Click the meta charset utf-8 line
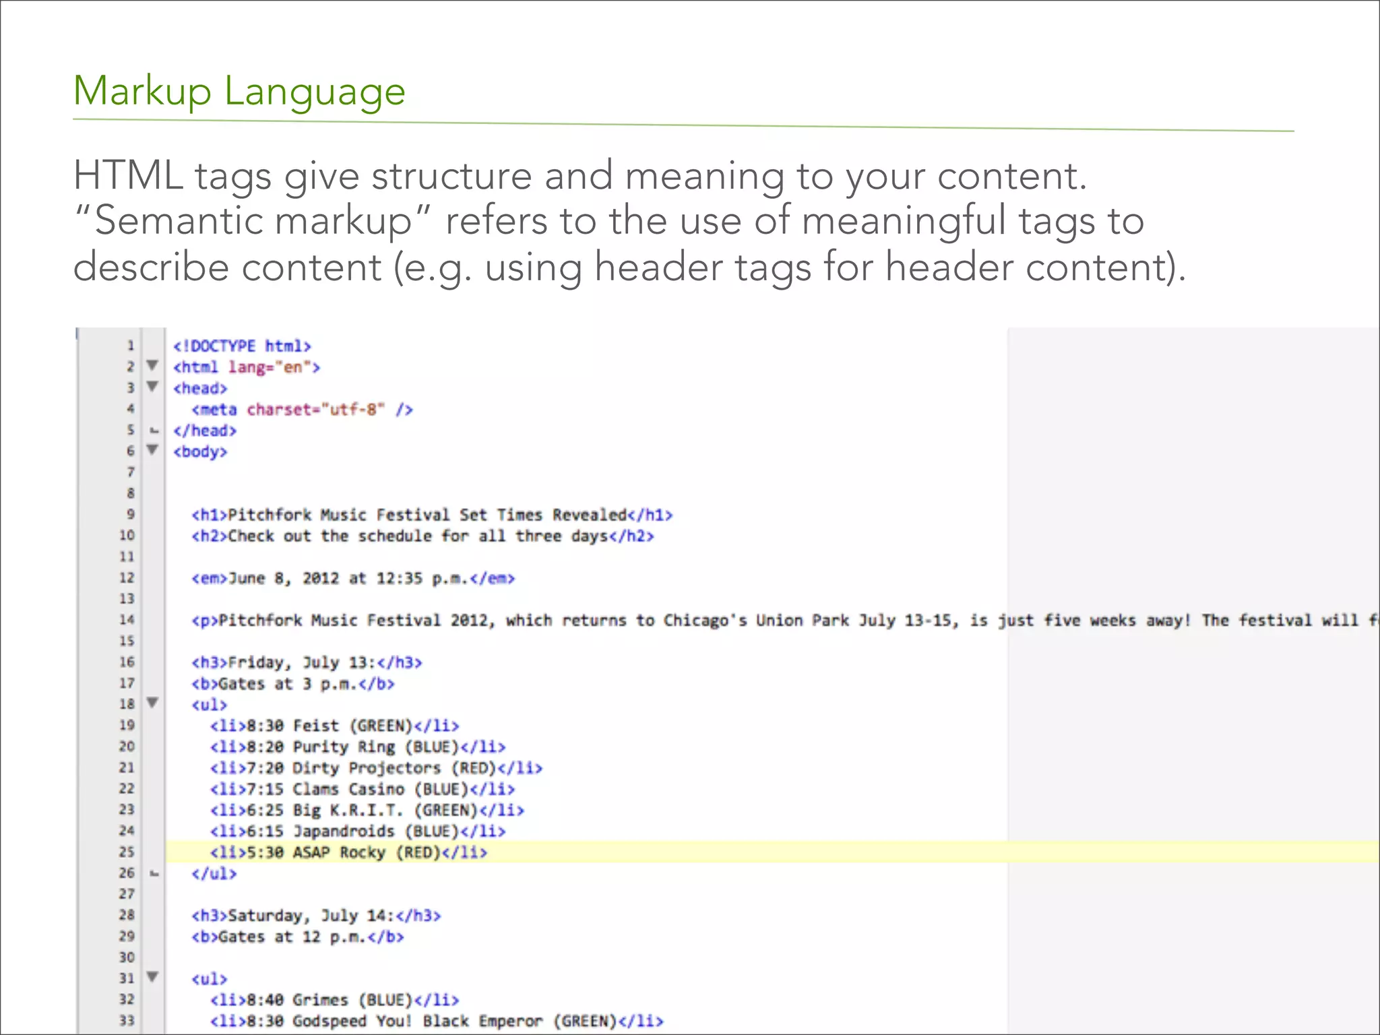1380x1035 pixels. pos(302,410)
